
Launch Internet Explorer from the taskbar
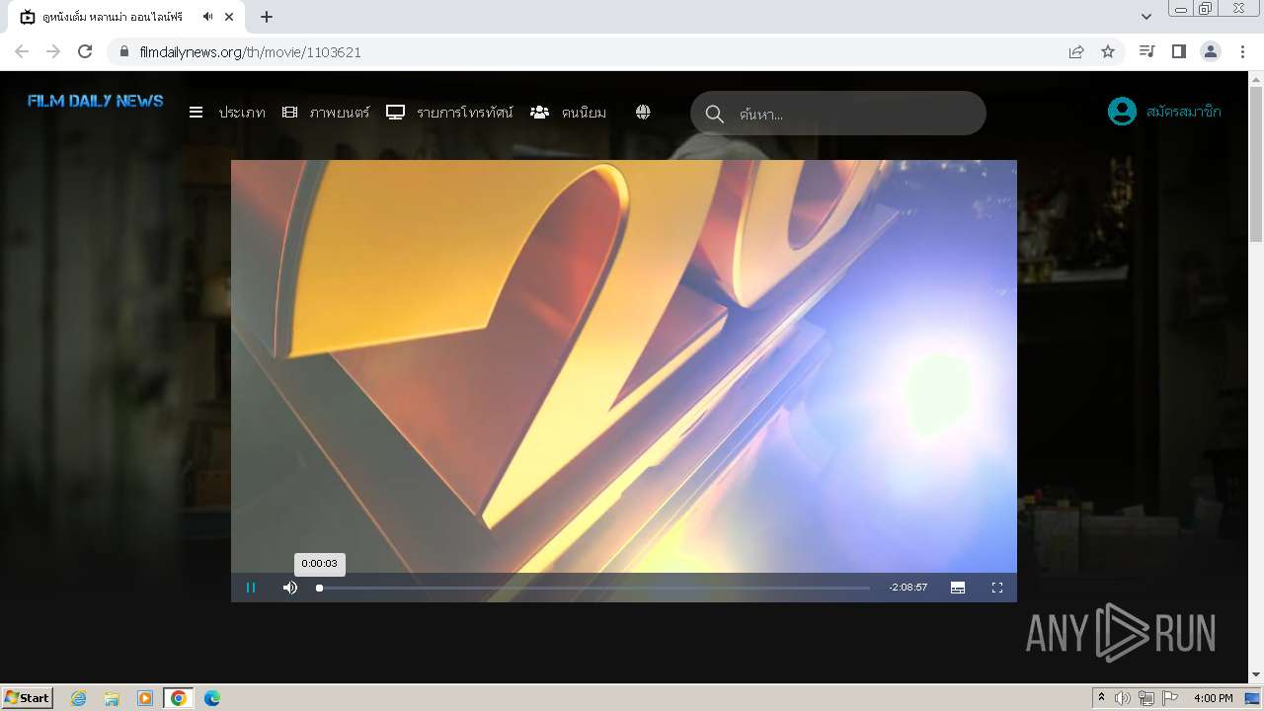coord(79,698)
